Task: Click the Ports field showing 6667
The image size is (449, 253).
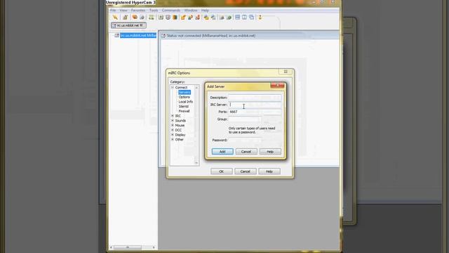Action: [255, 112]
